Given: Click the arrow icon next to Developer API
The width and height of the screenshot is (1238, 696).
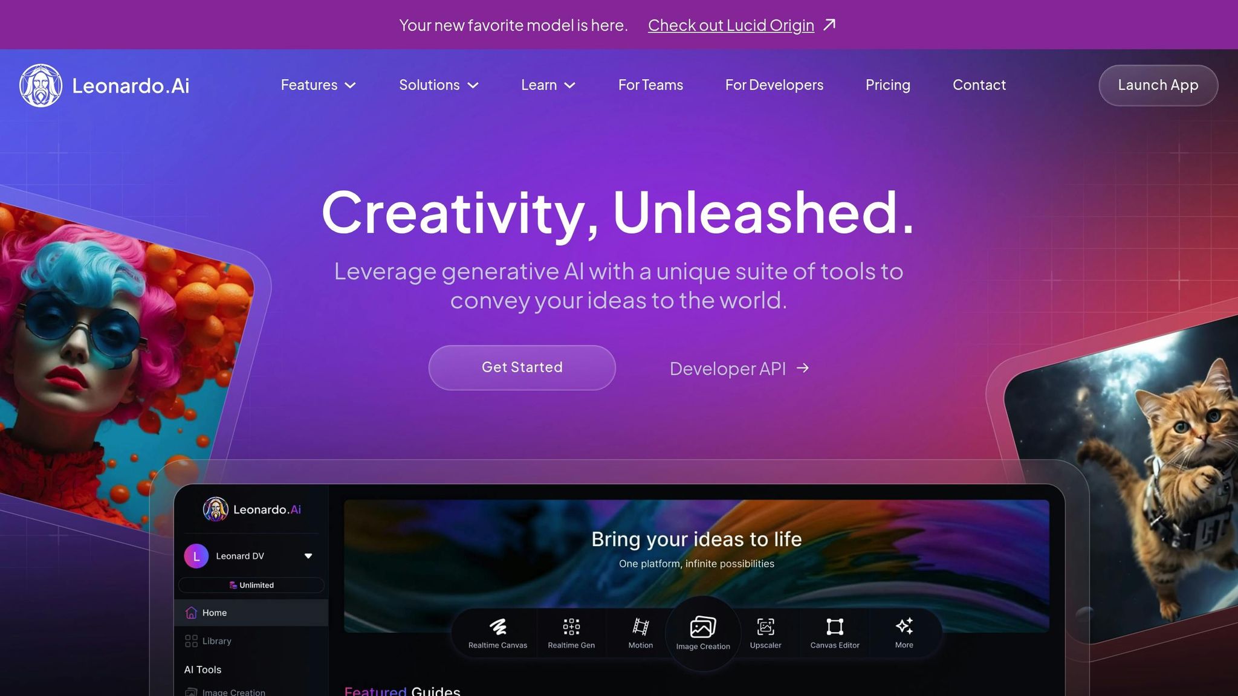Looking at the screenshot, I should point(803,368).
